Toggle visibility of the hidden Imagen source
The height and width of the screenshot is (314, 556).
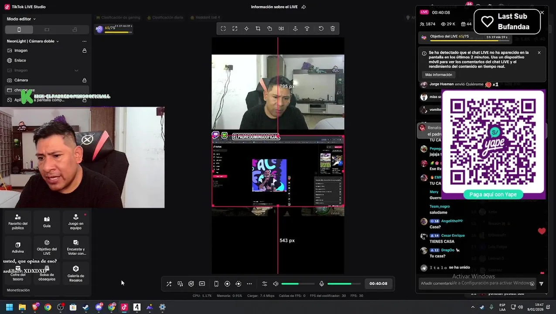[76, 70]
